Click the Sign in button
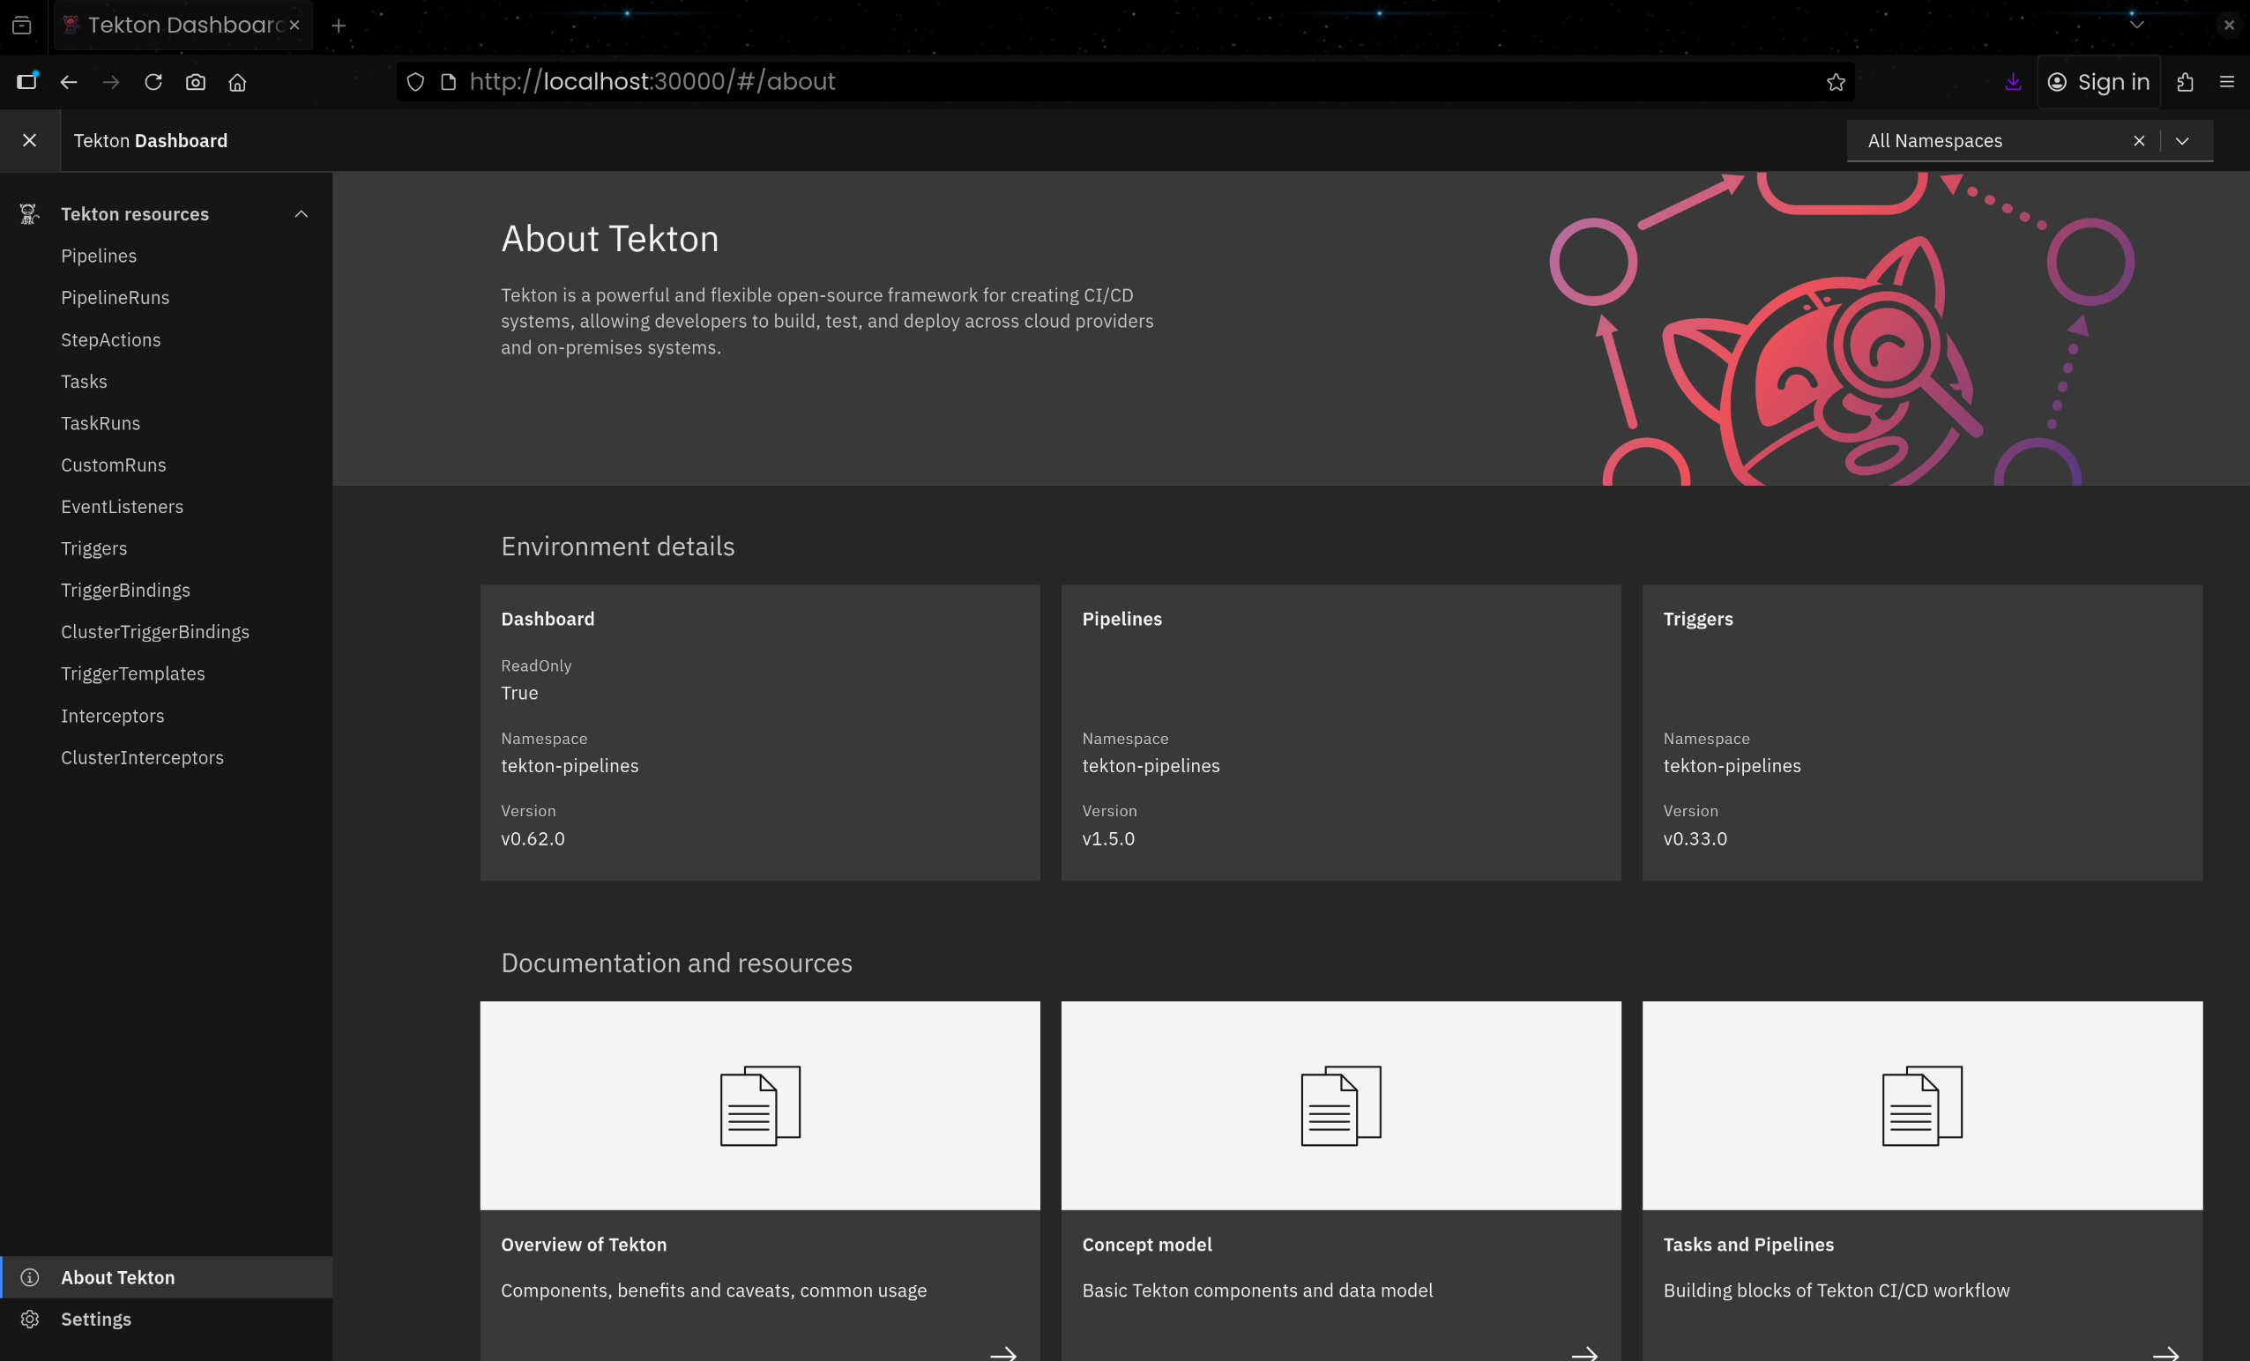2250x1361 pixels. pos(2098,82)
